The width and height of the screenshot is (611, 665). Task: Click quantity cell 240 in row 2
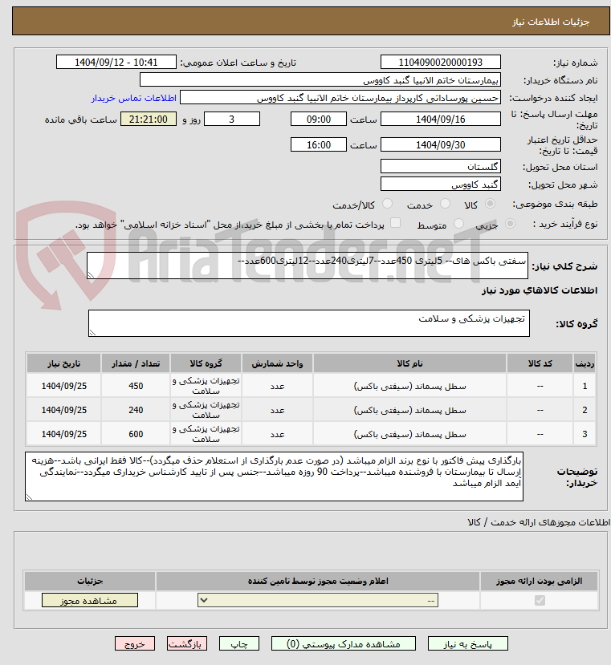pyautogui.click(x=136, y=410)
